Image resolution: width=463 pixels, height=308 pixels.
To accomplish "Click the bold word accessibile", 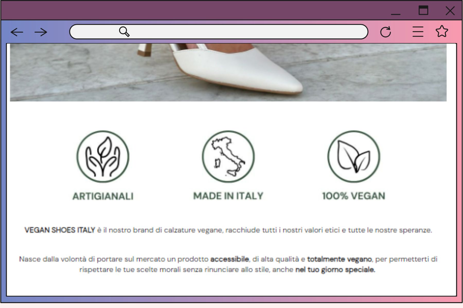I will [x=229, y=259].
